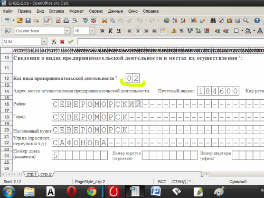264x198 pixels.
Task: Sort ascending A to Z
Action: (x=175, y=21)
